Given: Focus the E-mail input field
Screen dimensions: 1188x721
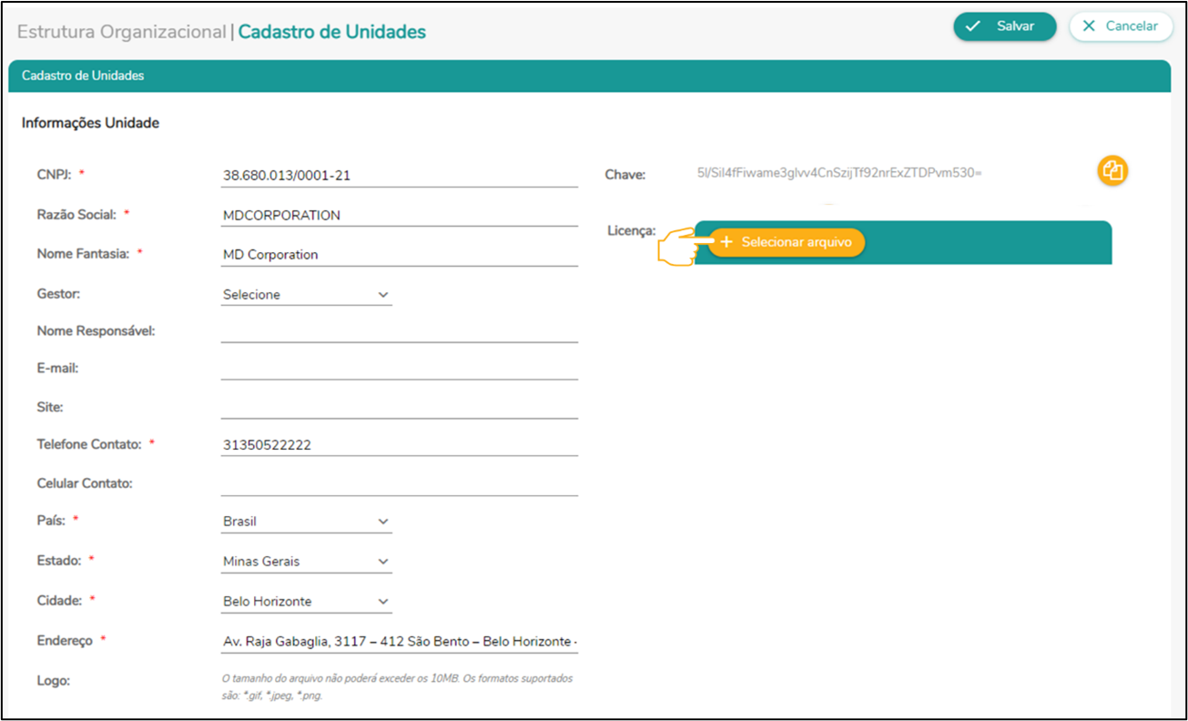Looking at the screenshot, I should 400,369.
